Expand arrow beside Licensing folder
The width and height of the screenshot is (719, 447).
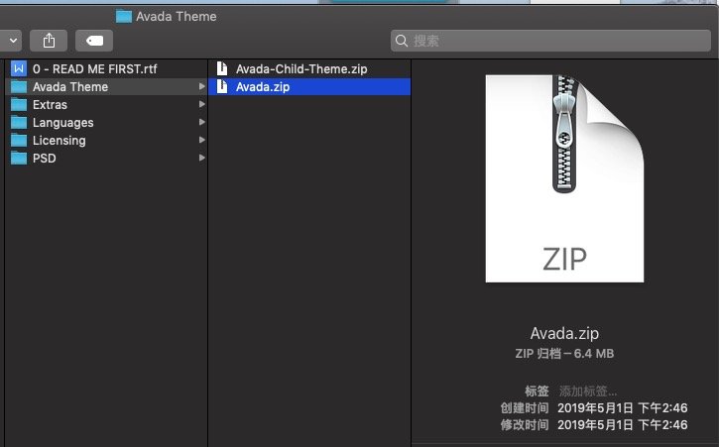tap(201, 140)
